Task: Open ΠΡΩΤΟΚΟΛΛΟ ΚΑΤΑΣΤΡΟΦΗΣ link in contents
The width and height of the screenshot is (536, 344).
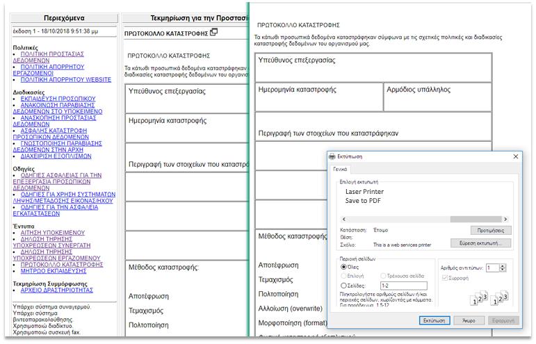Action: click(62, 264)
